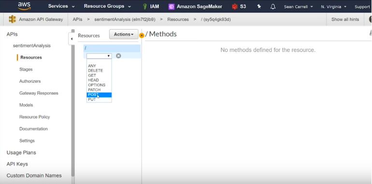Image resolution: width=372 pixels, height=184 pixels.
Task: Open the Amazon SageMaker shortcut icon
Action: (172, 7)
